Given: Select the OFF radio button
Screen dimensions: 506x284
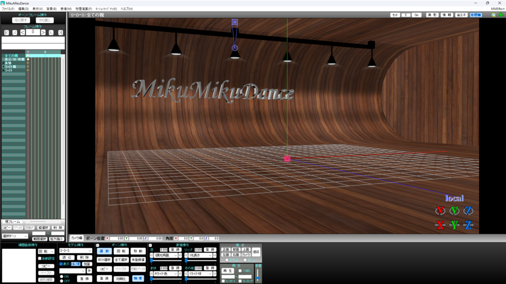Looking at the screenshot, I should [62, 281].
